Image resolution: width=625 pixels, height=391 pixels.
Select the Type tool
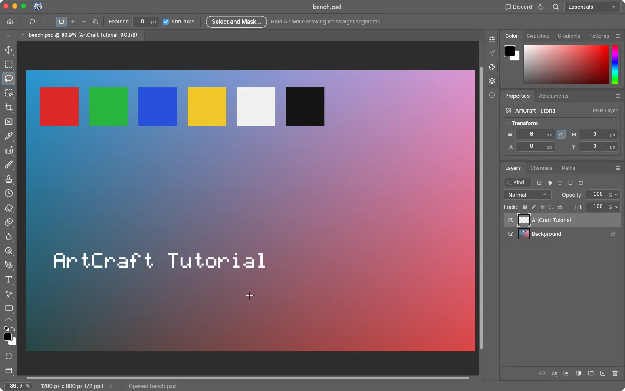(9, 279)
